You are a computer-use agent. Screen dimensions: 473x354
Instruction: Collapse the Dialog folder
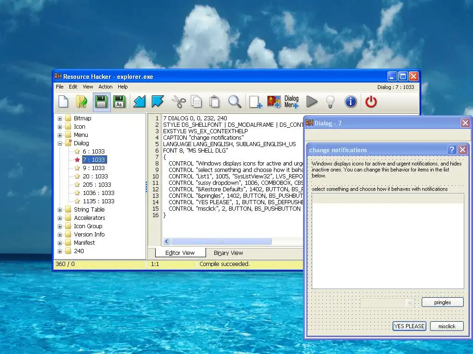point(60,143)
